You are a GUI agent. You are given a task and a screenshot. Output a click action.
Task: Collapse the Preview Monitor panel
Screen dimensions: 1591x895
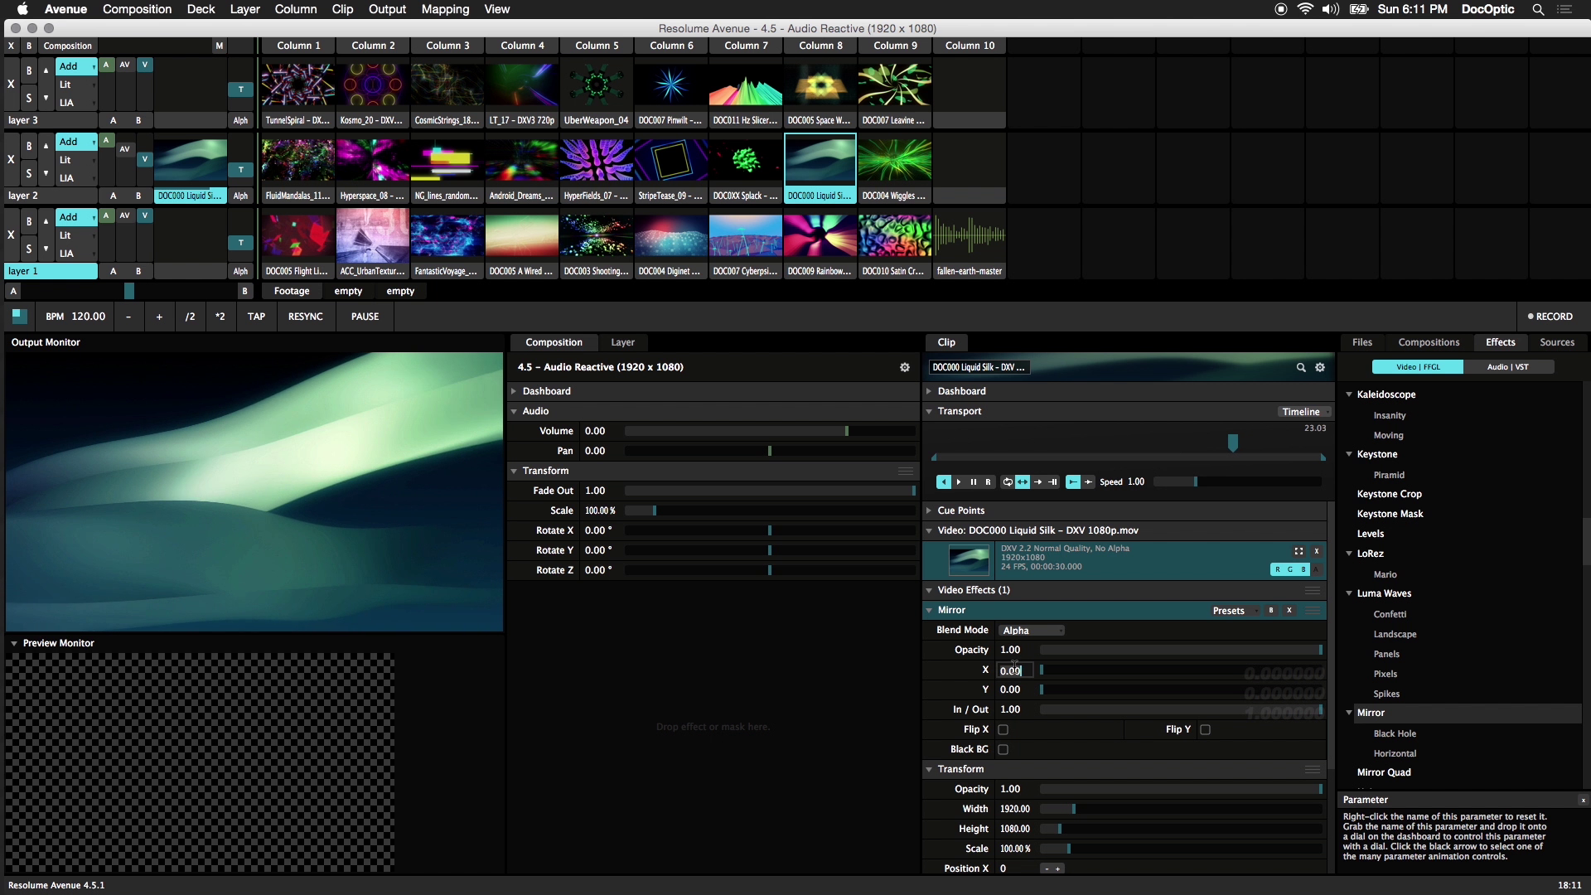pos(14,644)
